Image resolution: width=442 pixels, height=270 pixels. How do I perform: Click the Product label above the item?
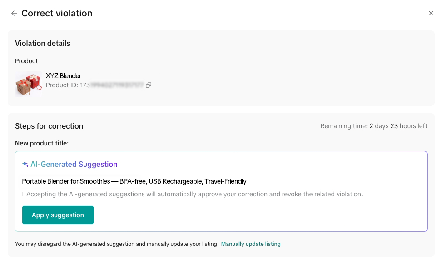pyautogui.click(x=26, y=61)
